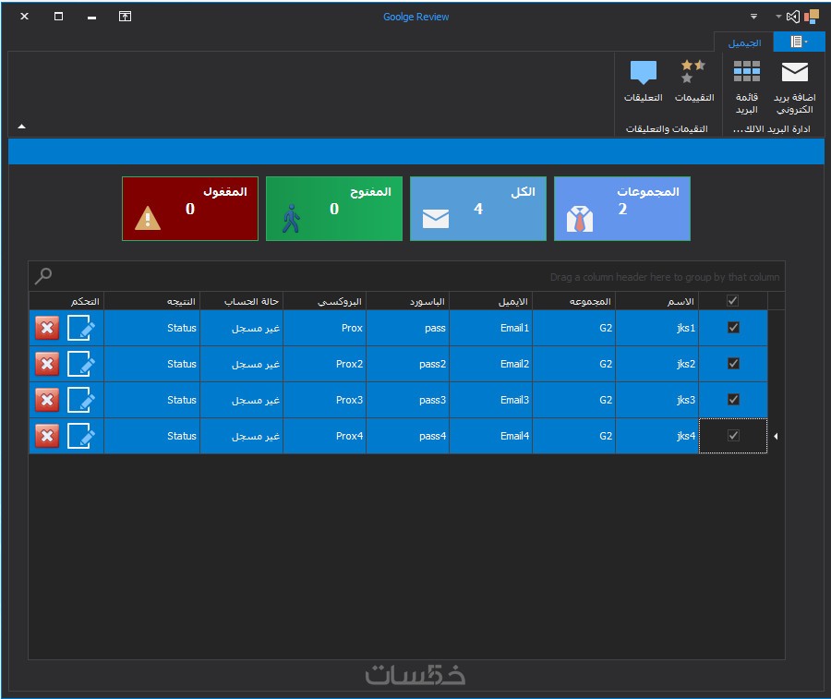Click the Add Email envelope icon
Screen dimensions: 831x699
(x=794, y=72)
